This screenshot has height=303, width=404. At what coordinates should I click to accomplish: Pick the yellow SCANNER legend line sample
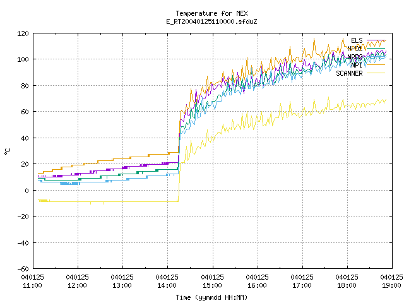tap(376, 73)
